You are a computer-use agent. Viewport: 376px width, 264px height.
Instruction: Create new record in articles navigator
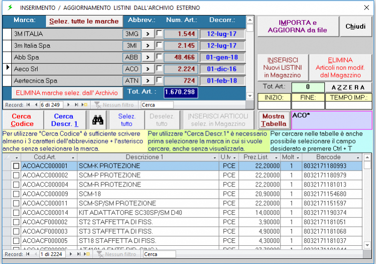click(x=87, y=254)
